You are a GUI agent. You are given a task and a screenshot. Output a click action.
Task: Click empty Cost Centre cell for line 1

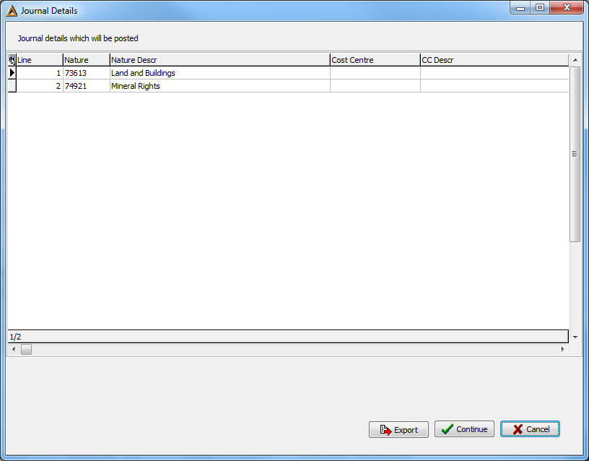[x=375, y=73]
